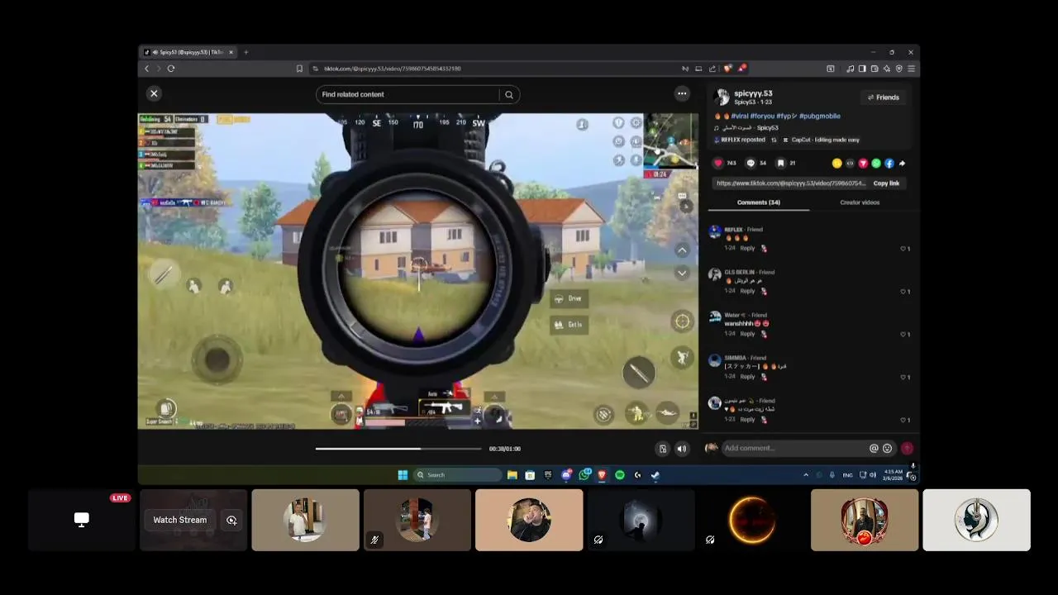Like SIMMBA's comment heart
The width and height of the screenshot is (1058, 595).
(x=903, y=378)
